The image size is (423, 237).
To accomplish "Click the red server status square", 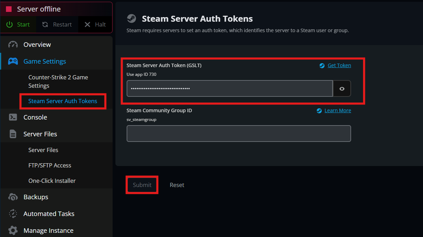I will (x=8, y=9).
